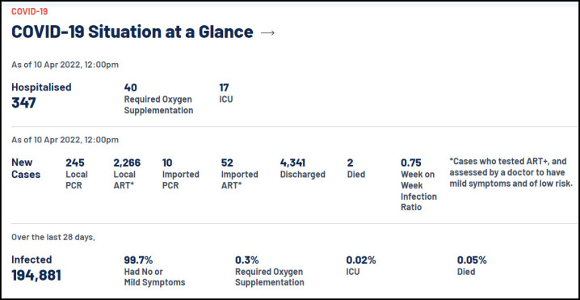Click the 99.7% Had No or Mild Symptoms stat
This screenshot has height=300, width=580.
[x=154, y=271]
